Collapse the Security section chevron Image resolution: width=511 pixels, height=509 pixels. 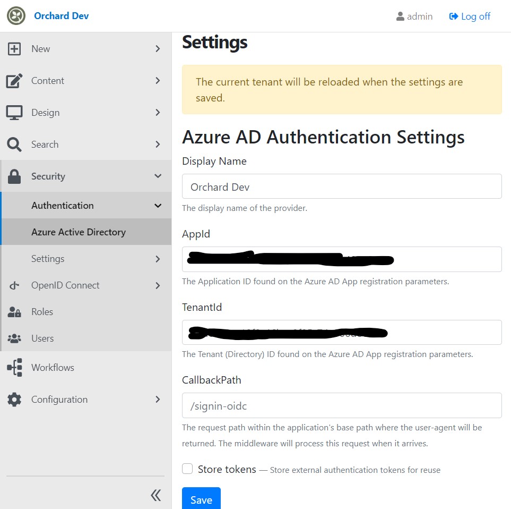pyautogui.click(x=158, y=176)
